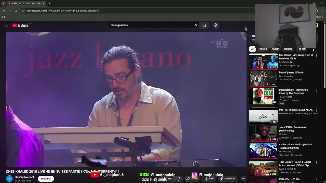
Task: Go to the YouTube home logo
Action: tap(20, 25)
